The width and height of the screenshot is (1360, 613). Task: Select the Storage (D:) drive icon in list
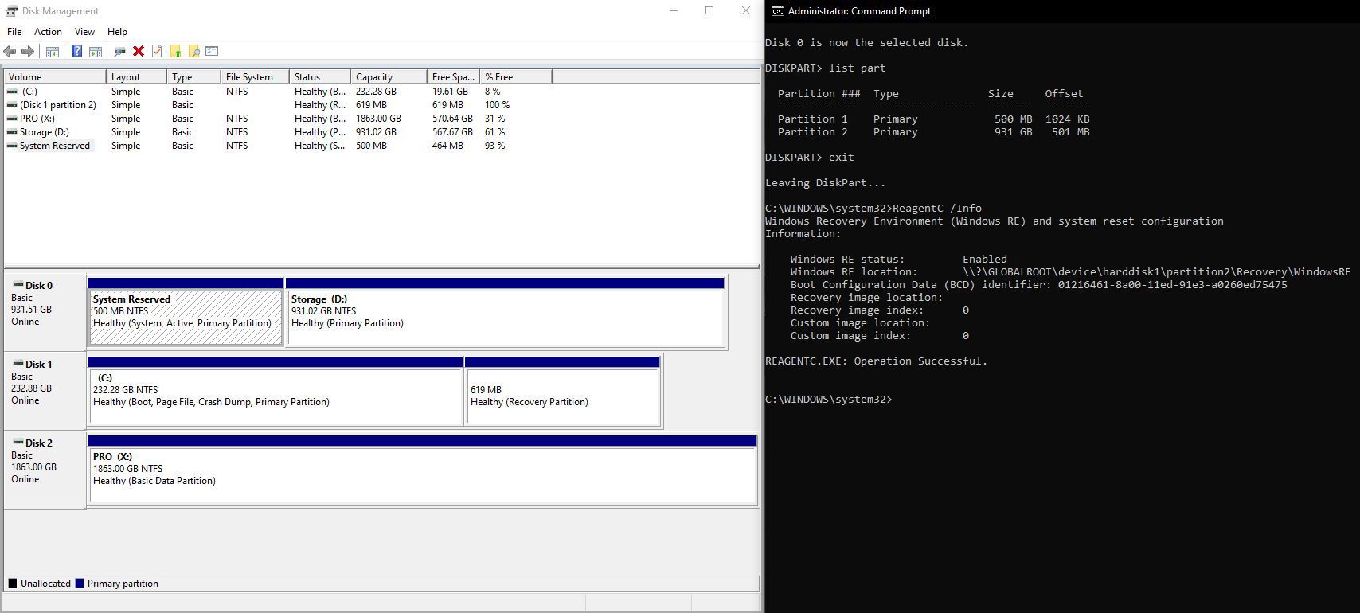point(12,132)
